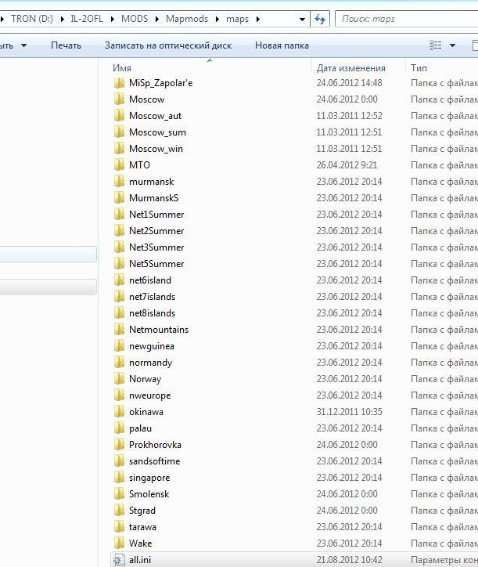Click the Moscow folder icon
The width and height of the screenshot is (478, 567).
(119, 99)
